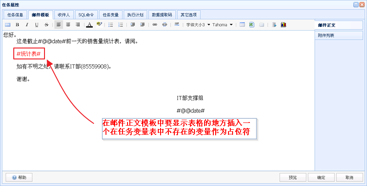The width and height of the screenshot is (367, 186).
Task: Cancel with the 取消 button
Action: [350, 177]
